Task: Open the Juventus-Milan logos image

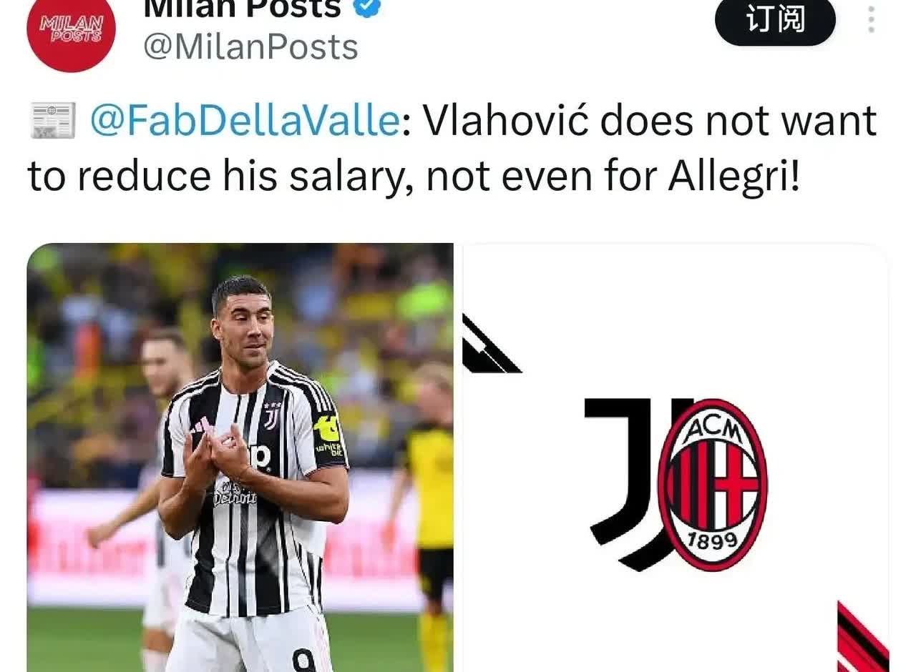Action: point(676,458)
